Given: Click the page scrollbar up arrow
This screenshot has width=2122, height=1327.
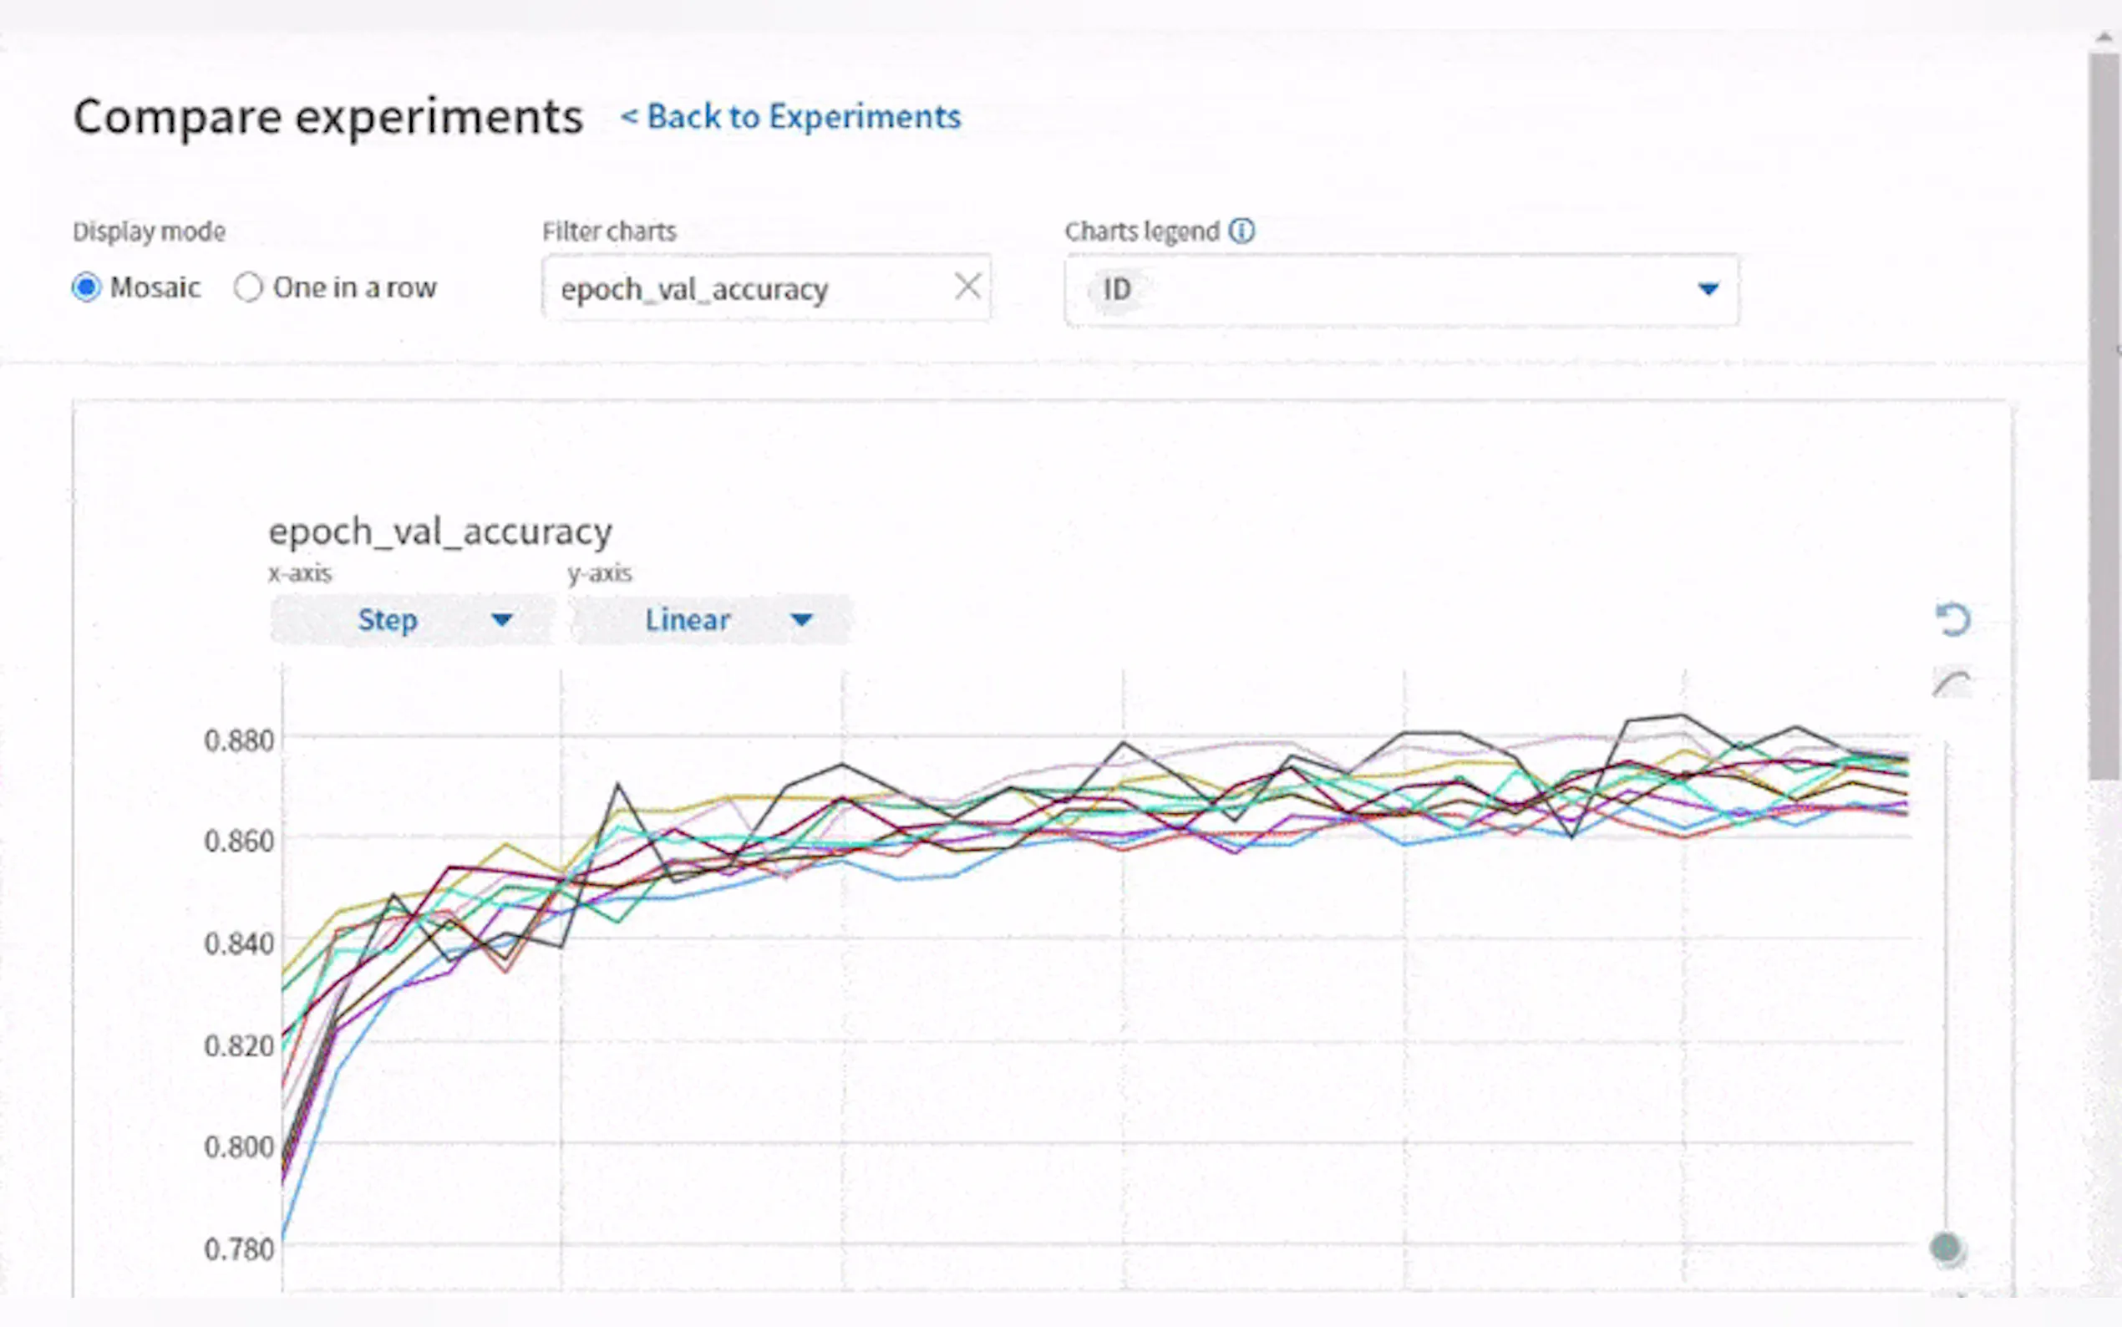Looking at the screenshot, I should coord(2104,38).
